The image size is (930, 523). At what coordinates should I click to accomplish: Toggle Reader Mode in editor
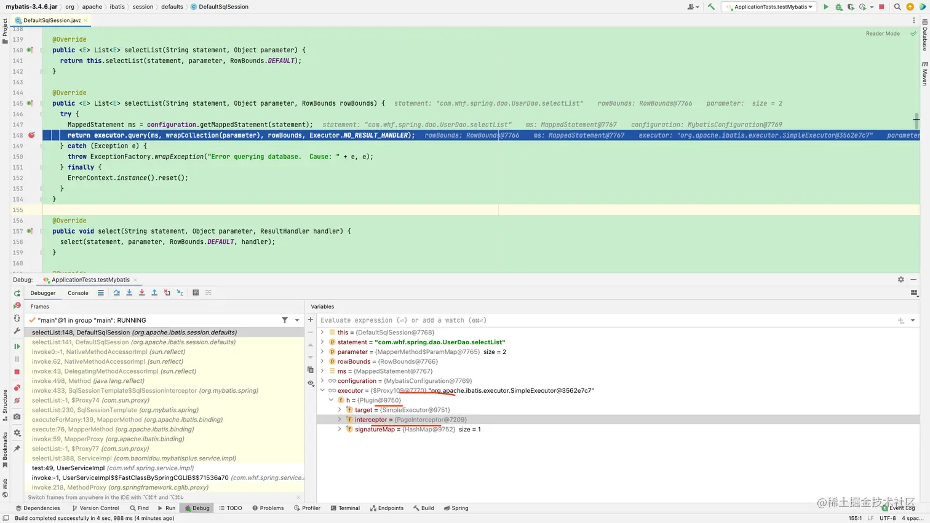883,34
